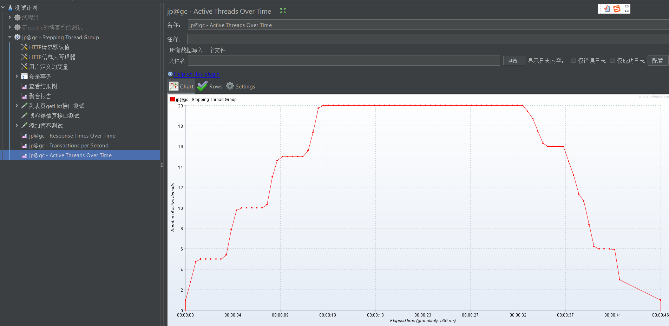Select 添加博客测试 in the tree
Screen dimensions: 669x326
coord(46,126)
